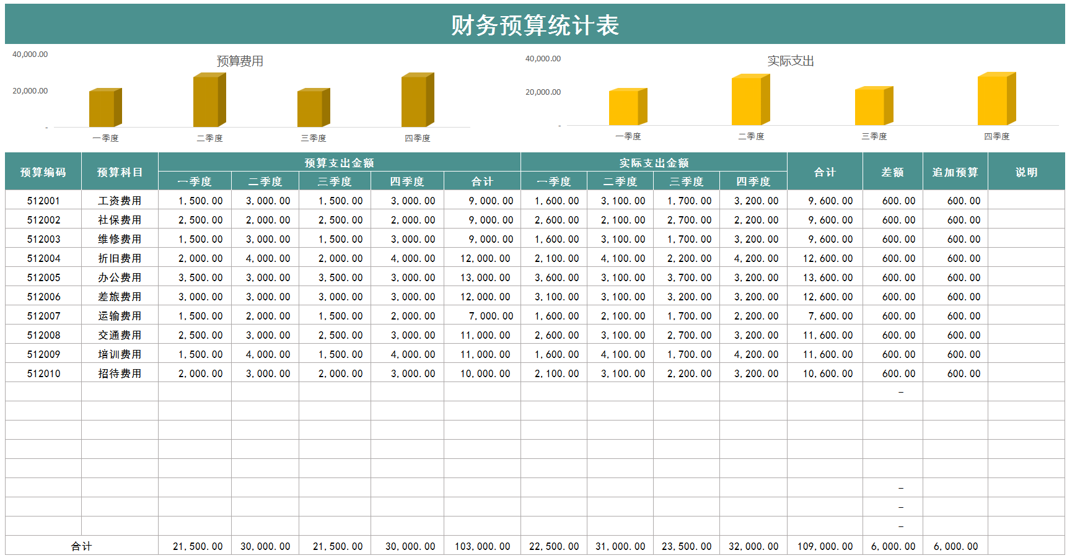1067x558 pixels.
Task: Click the 预算费用 chart title
Action: [x=240, y=61]
